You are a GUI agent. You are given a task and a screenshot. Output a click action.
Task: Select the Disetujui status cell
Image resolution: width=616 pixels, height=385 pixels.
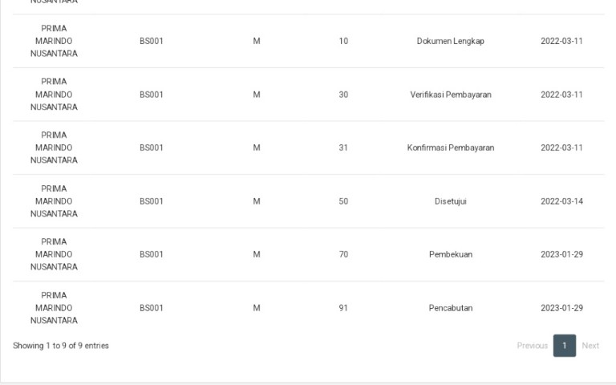coord(451,201)
